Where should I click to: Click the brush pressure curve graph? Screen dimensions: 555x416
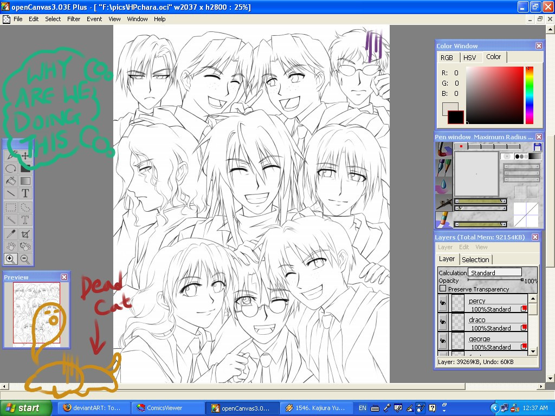tap(526, 214)
